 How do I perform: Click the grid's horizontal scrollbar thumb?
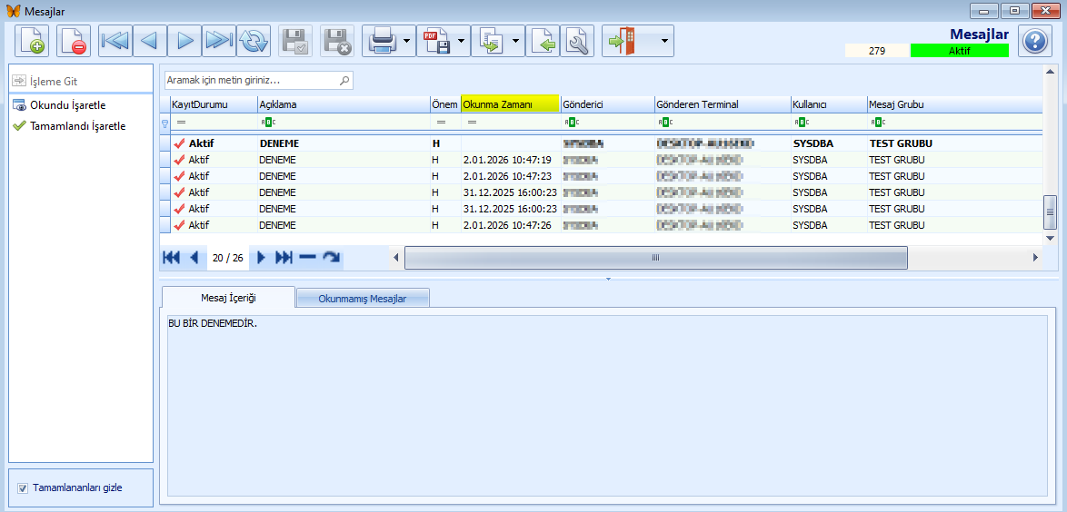[x=655, y=258]
